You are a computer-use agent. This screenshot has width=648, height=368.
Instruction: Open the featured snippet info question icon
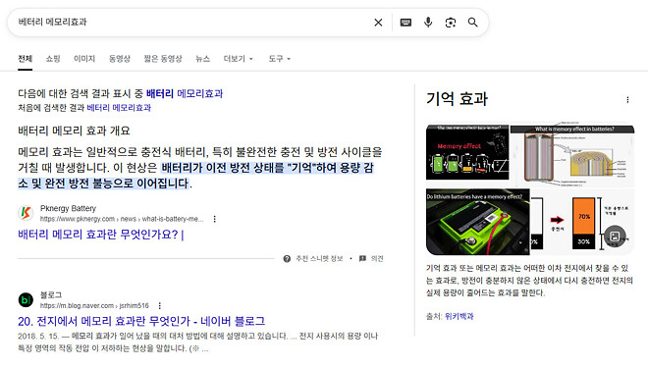click(x=287, y=258)
